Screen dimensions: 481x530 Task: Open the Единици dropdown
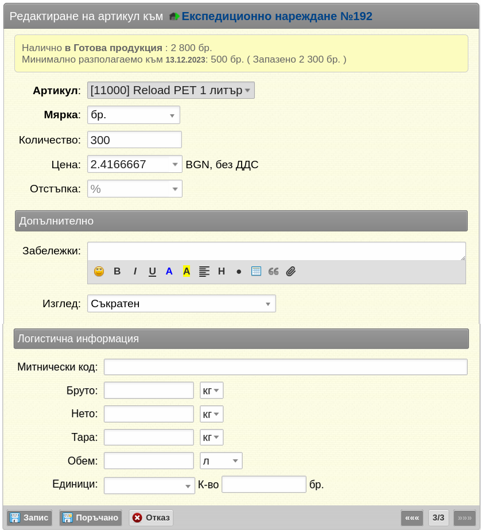click(x=149, y=485)
